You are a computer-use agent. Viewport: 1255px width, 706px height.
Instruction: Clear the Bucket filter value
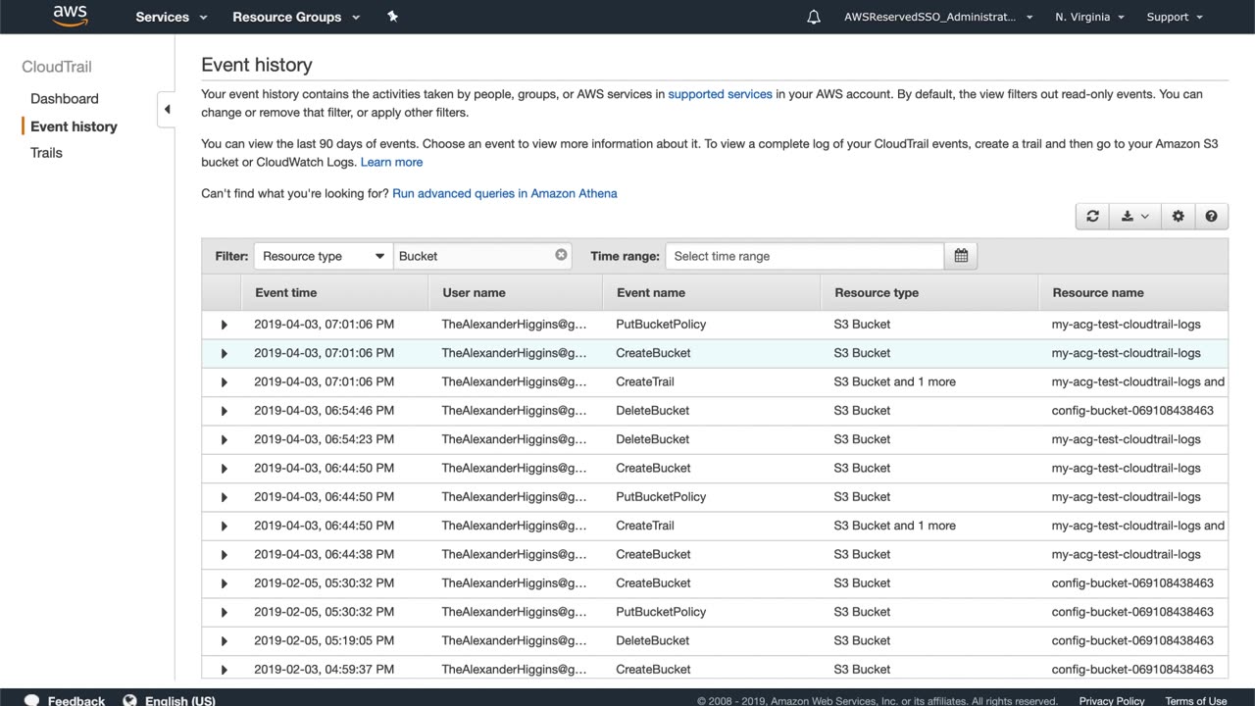[x=561, y=255]
